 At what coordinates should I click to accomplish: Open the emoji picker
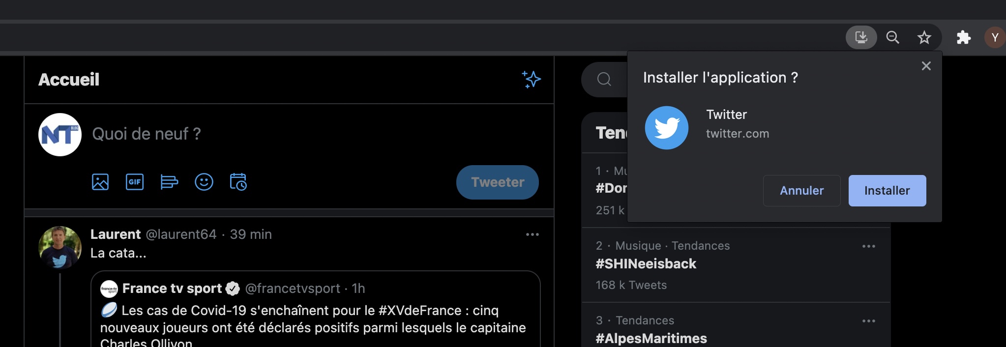coord(204,182)
